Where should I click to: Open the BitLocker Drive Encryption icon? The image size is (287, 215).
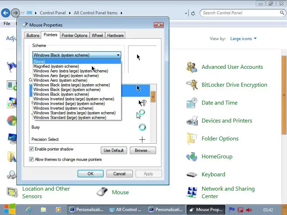pos(192,85)
